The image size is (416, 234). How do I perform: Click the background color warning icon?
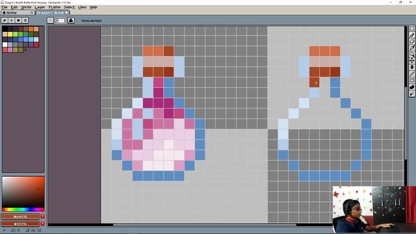pos(43,224)
